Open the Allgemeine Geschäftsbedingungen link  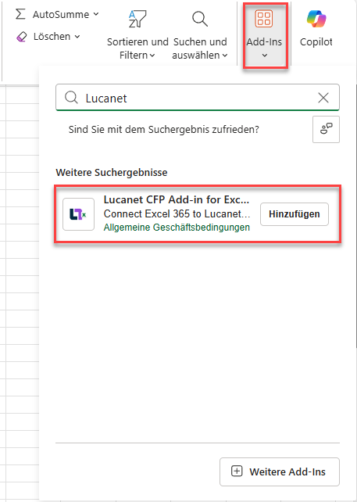pyautogui.click(x=177, y=228)
